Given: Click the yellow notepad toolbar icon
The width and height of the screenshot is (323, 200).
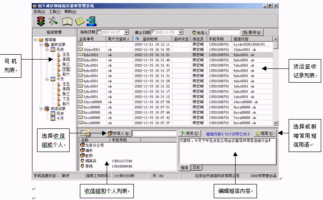Looking at the screenshot, I should pos(79,21).
